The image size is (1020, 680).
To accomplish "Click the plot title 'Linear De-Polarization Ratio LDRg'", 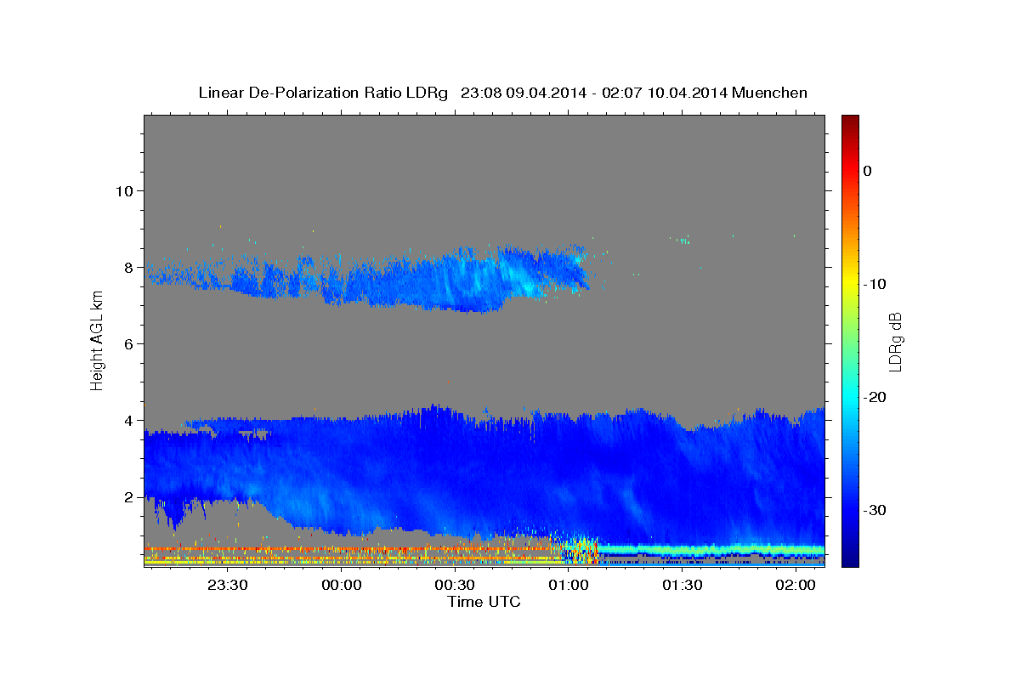I will 322,93.
